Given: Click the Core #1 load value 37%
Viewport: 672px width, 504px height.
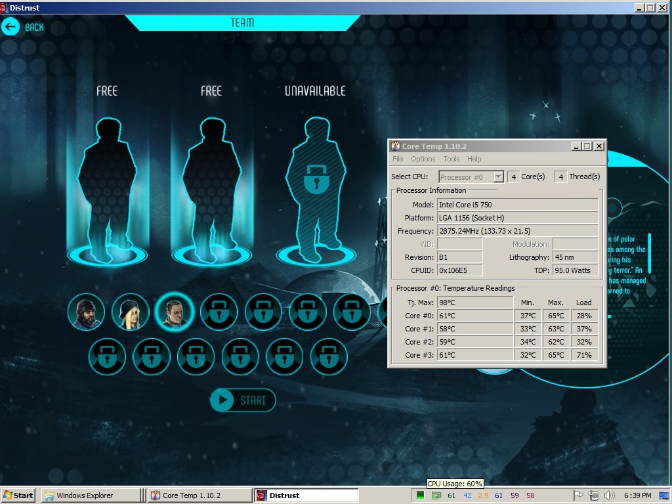Looking at the screenshot, I should click(584, 329).
